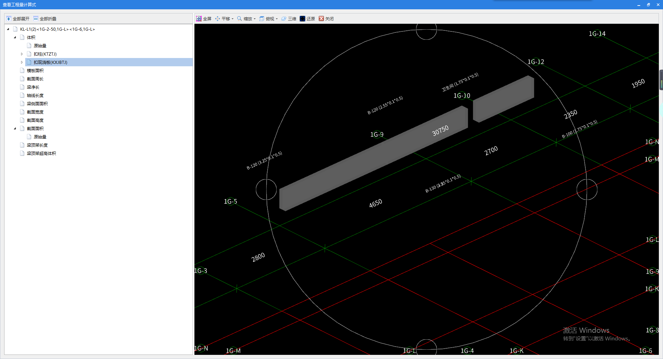Collapse the 体积 tree node

click(15, 38)
